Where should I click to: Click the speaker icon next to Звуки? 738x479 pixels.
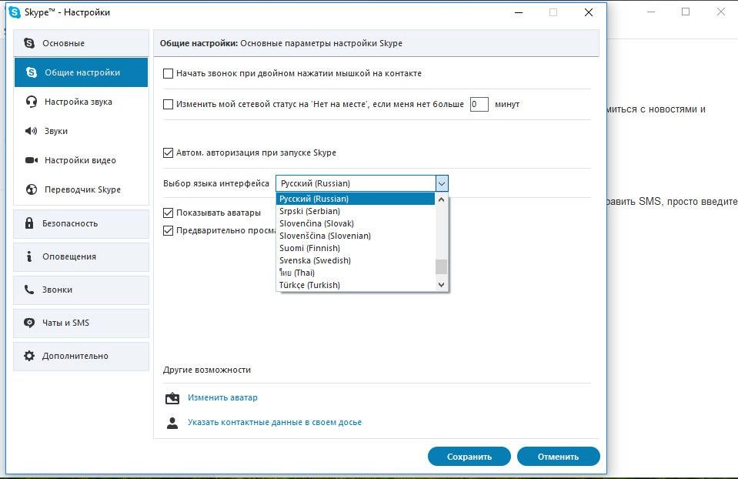tap(31, 131)
